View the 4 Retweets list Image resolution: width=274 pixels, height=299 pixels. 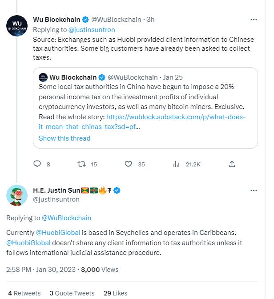tap(24, 293)
